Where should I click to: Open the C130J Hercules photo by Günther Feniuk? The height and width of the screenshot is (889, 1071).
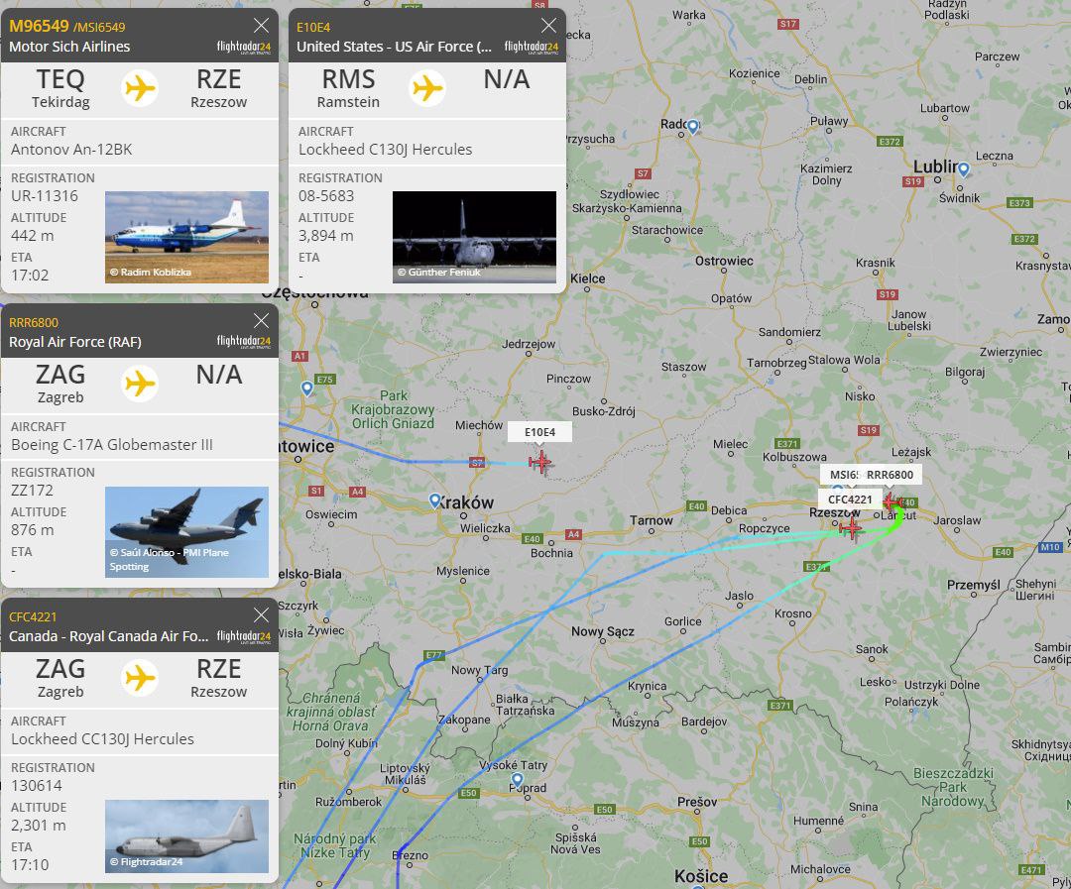[474, 237]
